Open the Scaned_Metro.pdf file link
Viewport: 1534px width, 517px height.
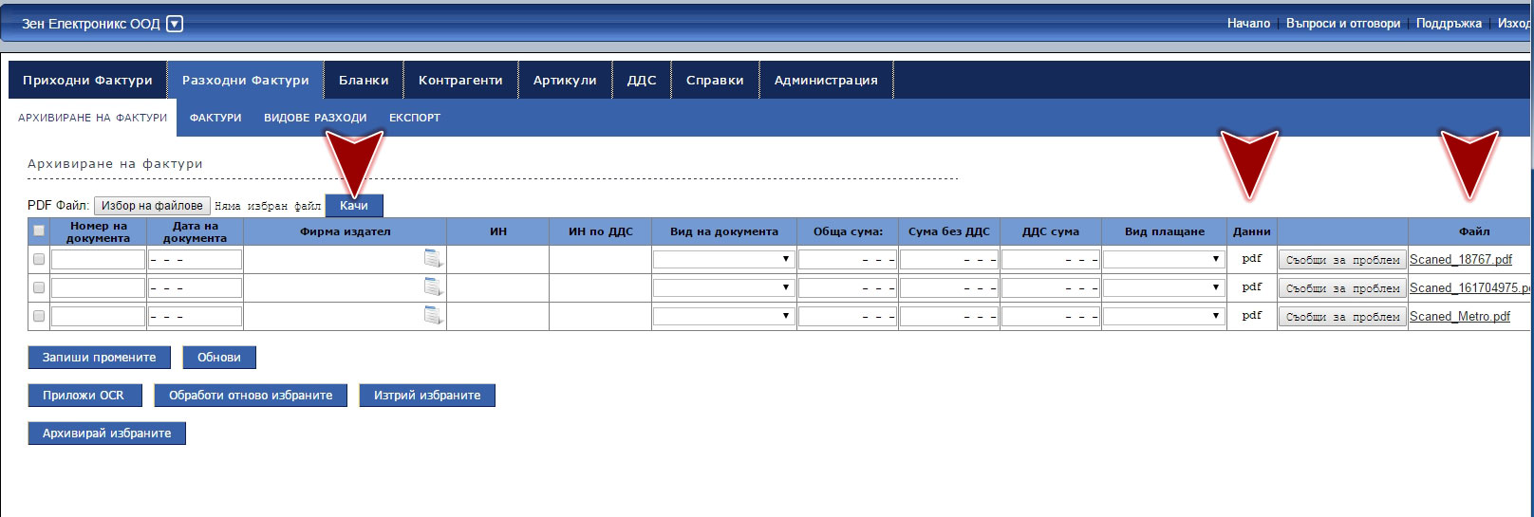[x=1460, y=317]
